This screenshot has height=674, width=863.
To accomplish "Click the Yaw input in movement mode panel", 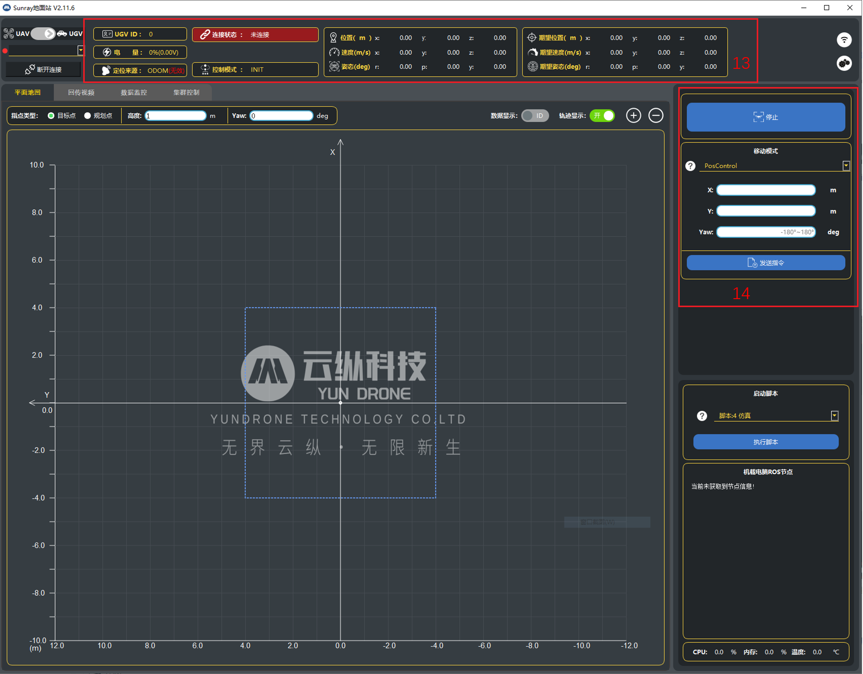I will (766, 232).
